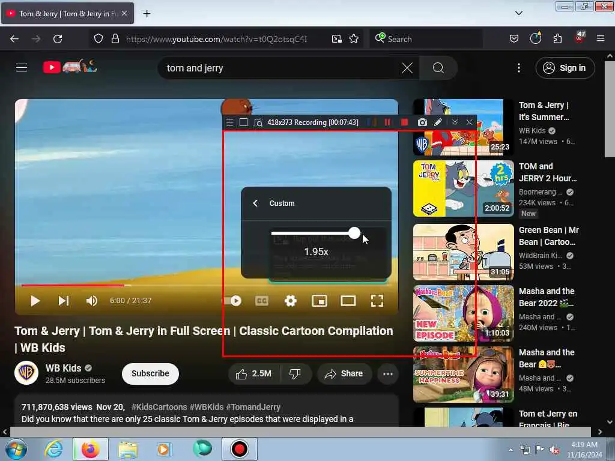This screenshot has width=615, height=461.
Task: Toggle the autoplay switch in player
Action: coord(232,301)
